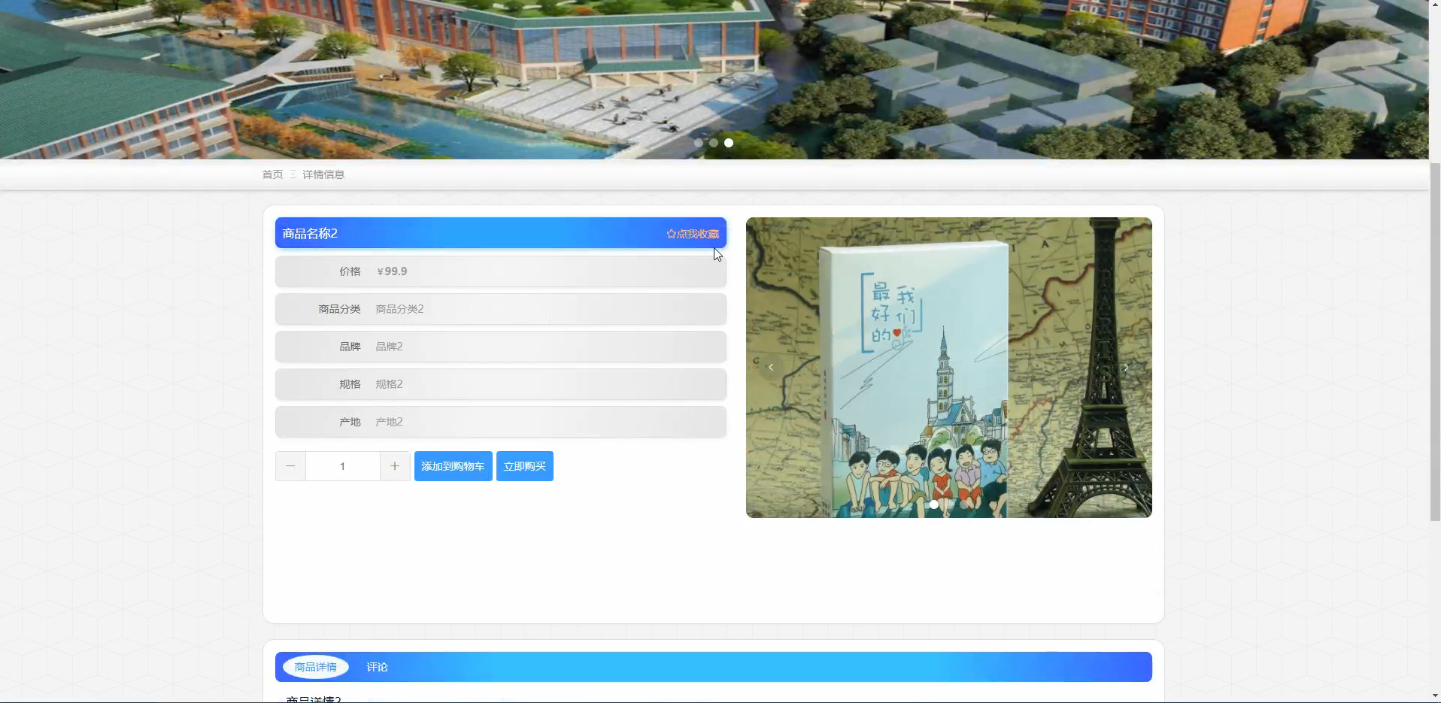
Task: Increase quantity with the plus button
Action: [395, 466]
